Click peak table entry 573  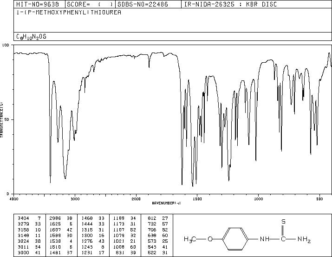152,241
